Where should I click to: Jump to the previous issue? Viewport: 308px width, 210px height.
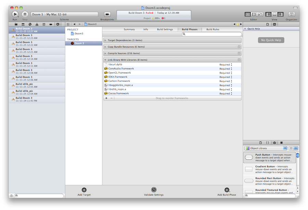pyautogui.click(x=234, y=24)
